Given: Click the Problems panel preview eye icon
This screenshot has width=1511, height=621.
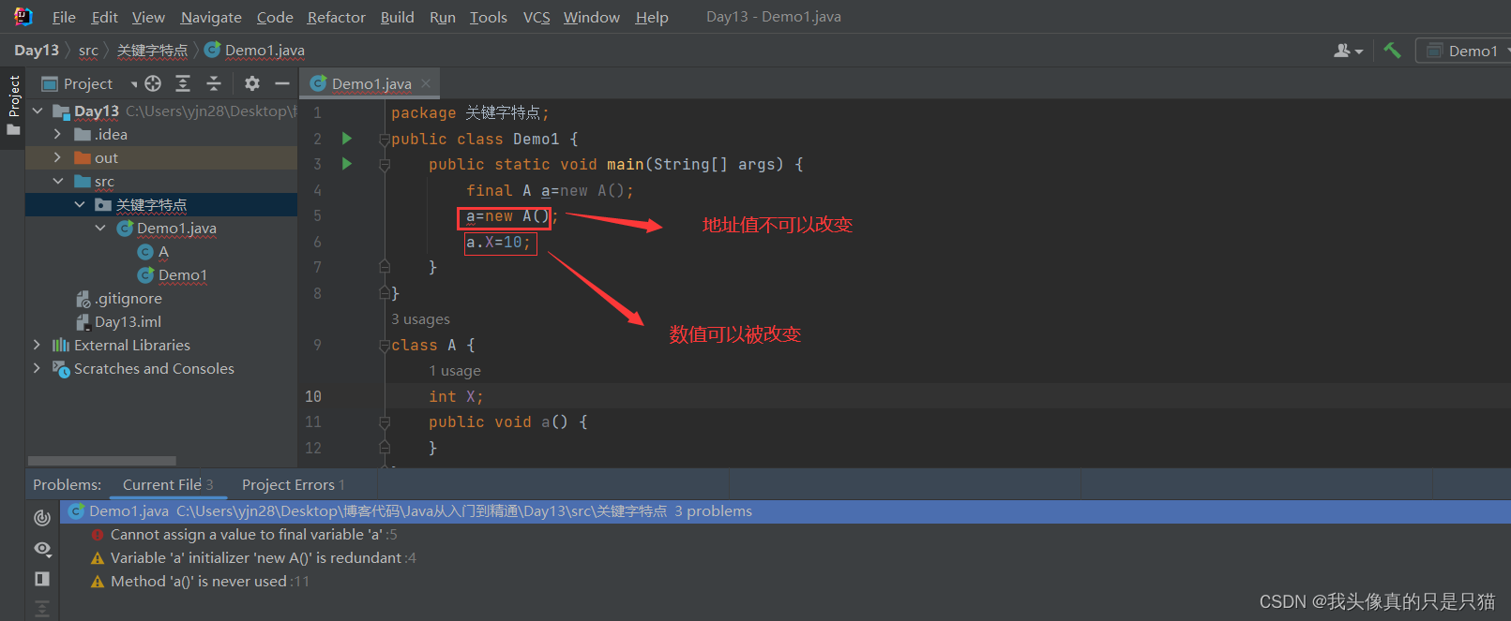Looking at the screenshot, I should point(42,549).
